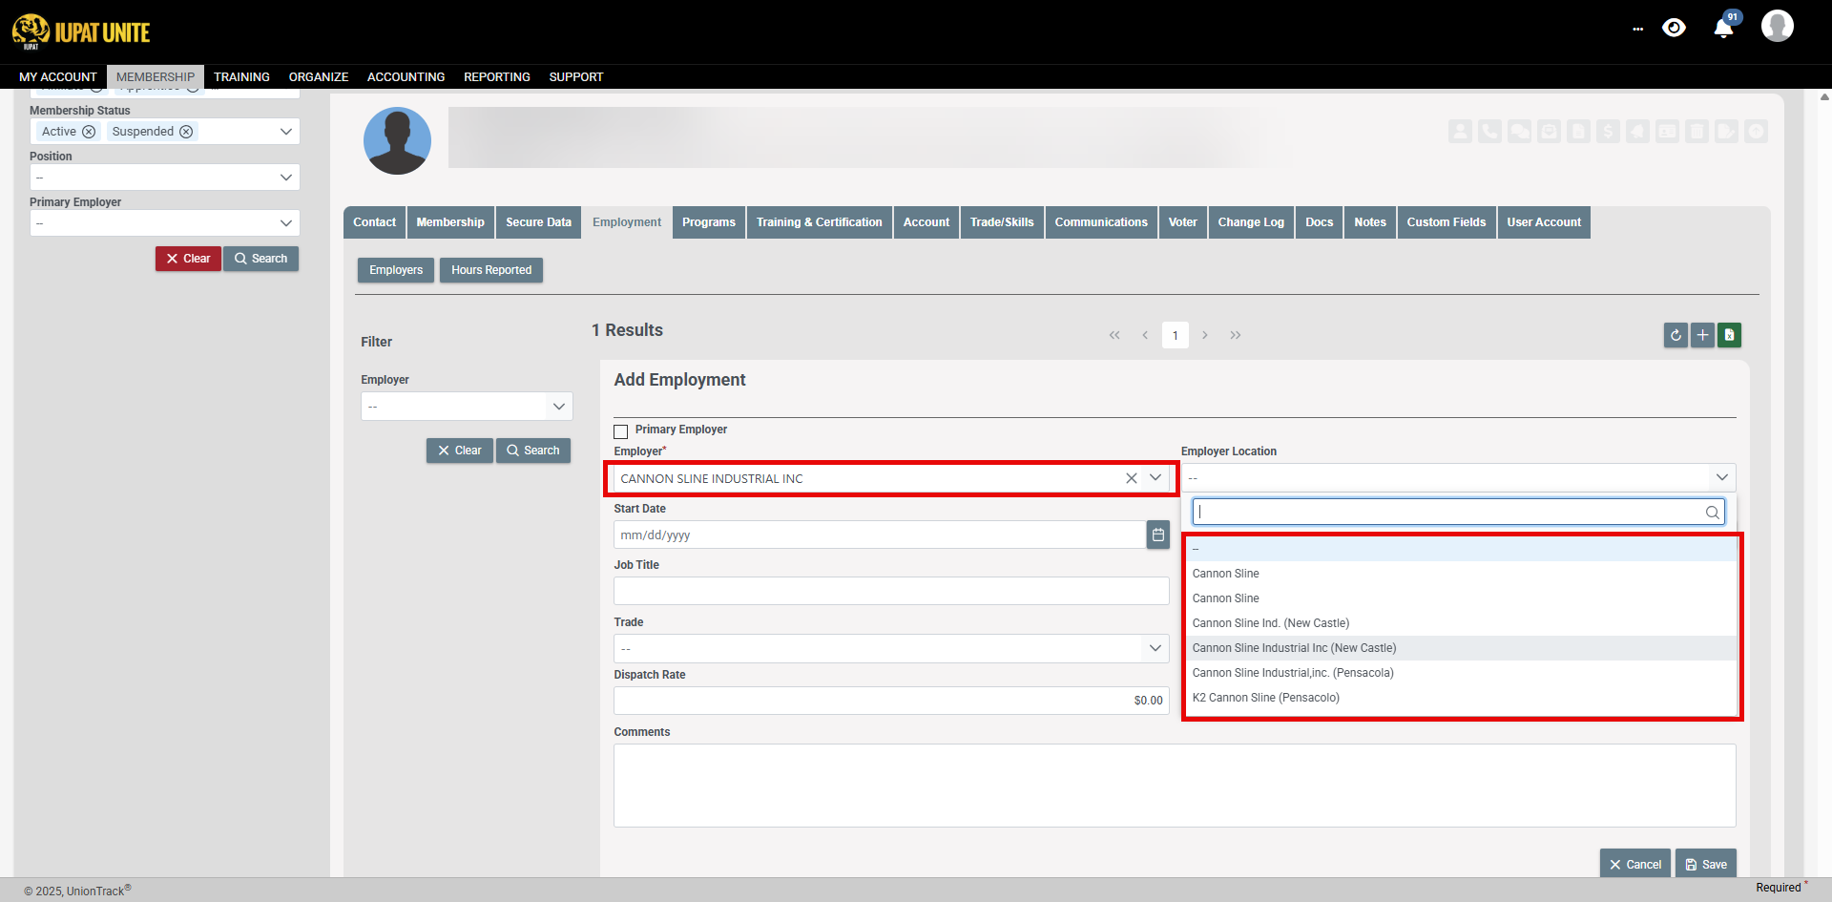Remove the Active membership status tag
This screenshot has height=902, width=1832.
pyautogui.click(x=89, y=132)
